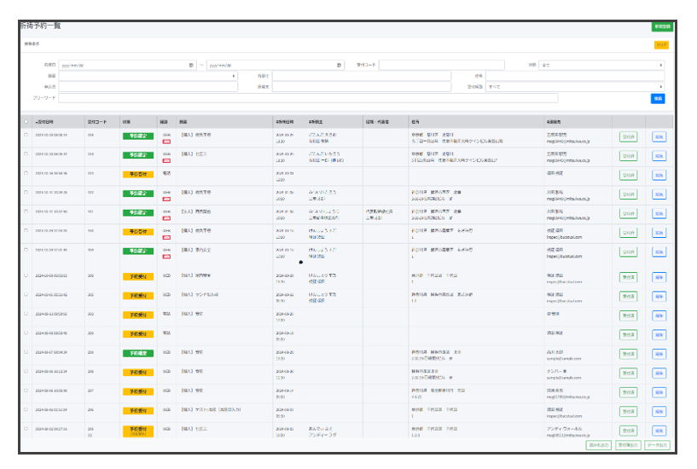Click the yellow 予約受付 status badge in third row

[136, 174]
